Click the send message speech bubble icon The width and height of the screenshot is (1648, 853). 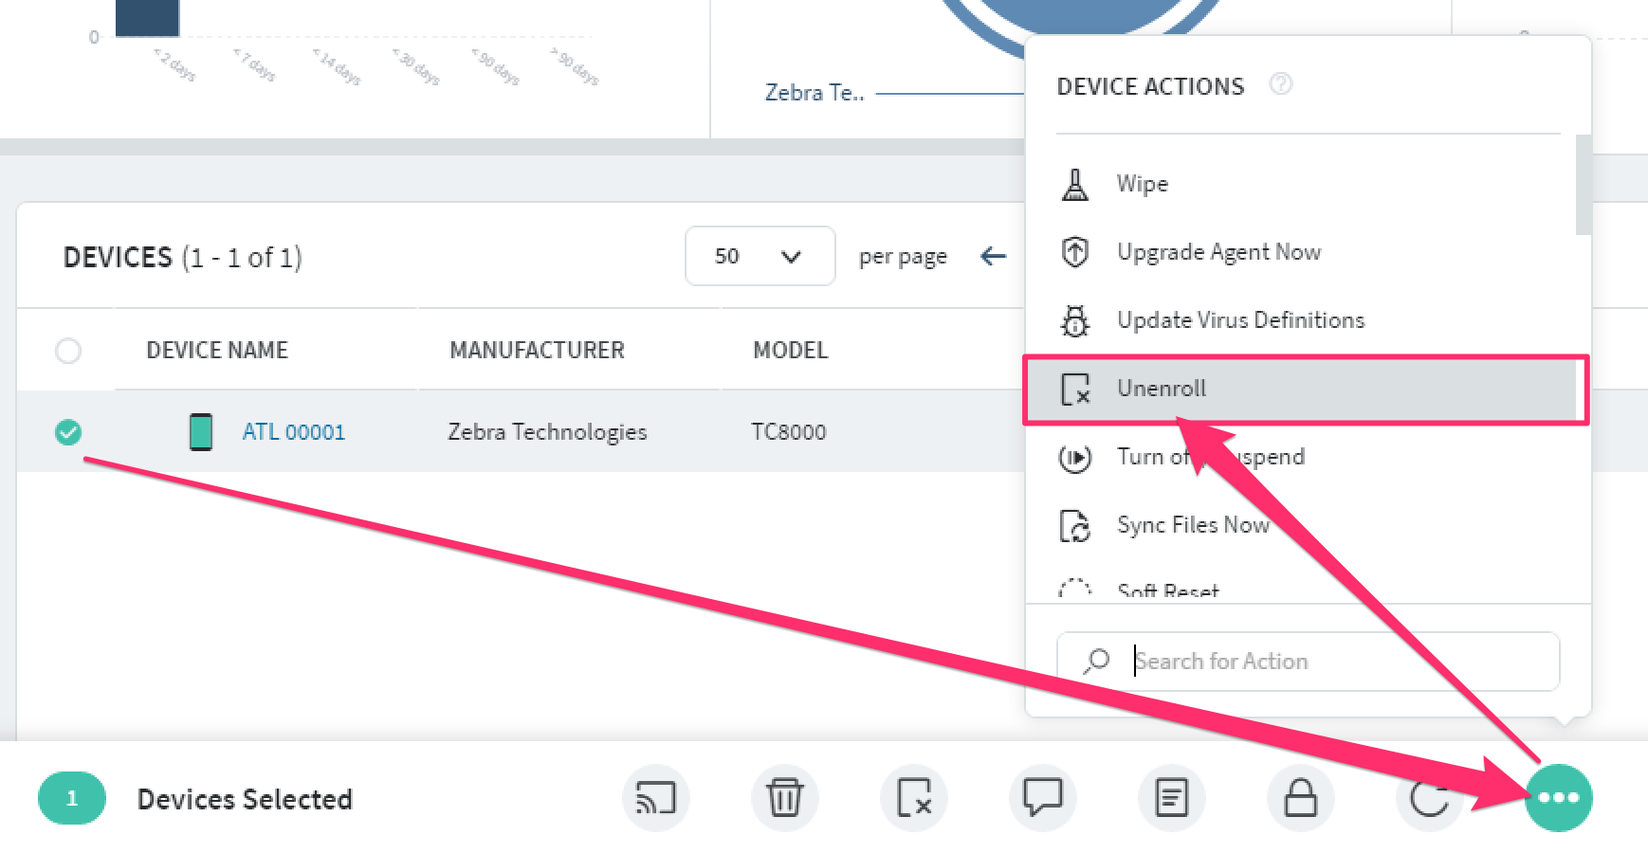pyautogui.click(x=1042, y=798)
